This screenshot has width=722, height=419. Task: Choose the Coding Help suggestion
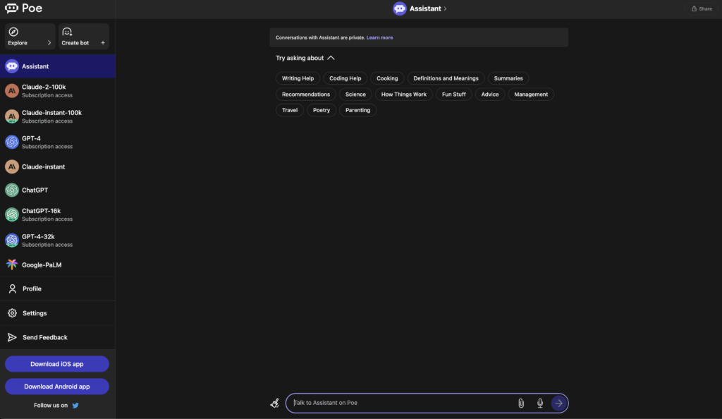(x=345, y=78)
